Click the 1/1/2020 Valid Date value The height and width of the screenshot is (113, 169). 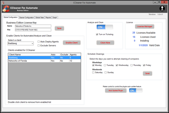[143, 45]
